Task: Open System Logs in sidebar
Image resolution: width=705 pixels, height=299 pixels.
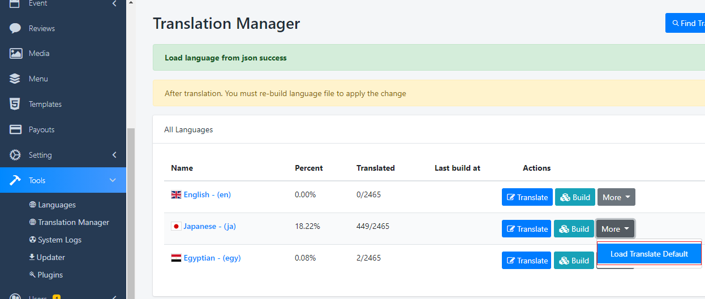Action: point(59,240)
